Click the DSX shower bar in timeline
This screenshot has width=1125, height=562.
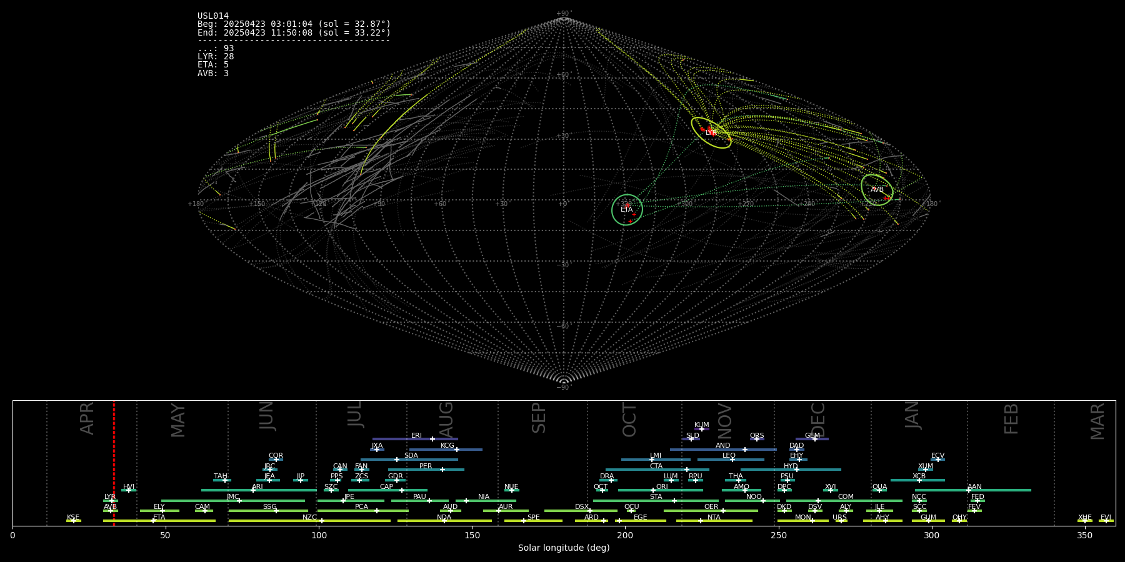[x=581, y=511]
